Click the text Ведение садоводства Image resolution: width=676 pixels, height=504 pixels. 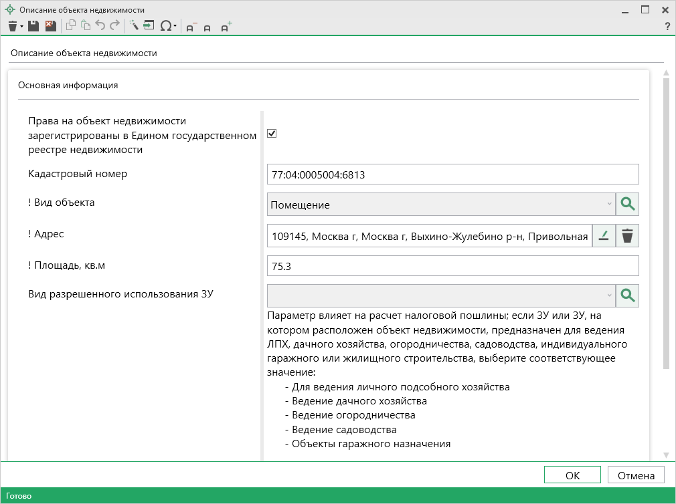click(x=344, y=430)
